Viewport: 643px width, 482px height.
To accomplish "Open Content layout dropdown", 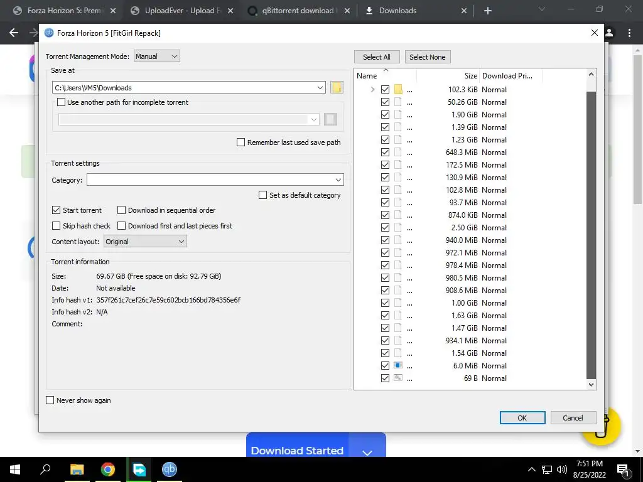I will pyautogui.click(x=145, y=242).
